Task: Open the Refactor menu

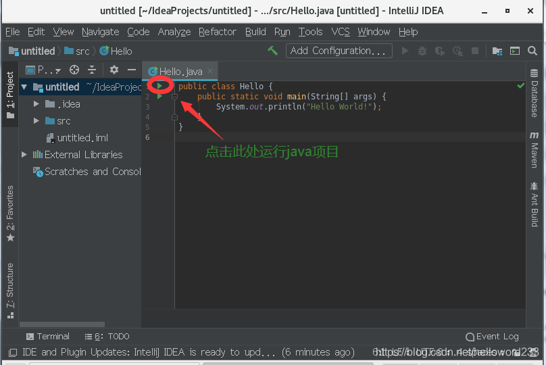Action: pos(218,32)
